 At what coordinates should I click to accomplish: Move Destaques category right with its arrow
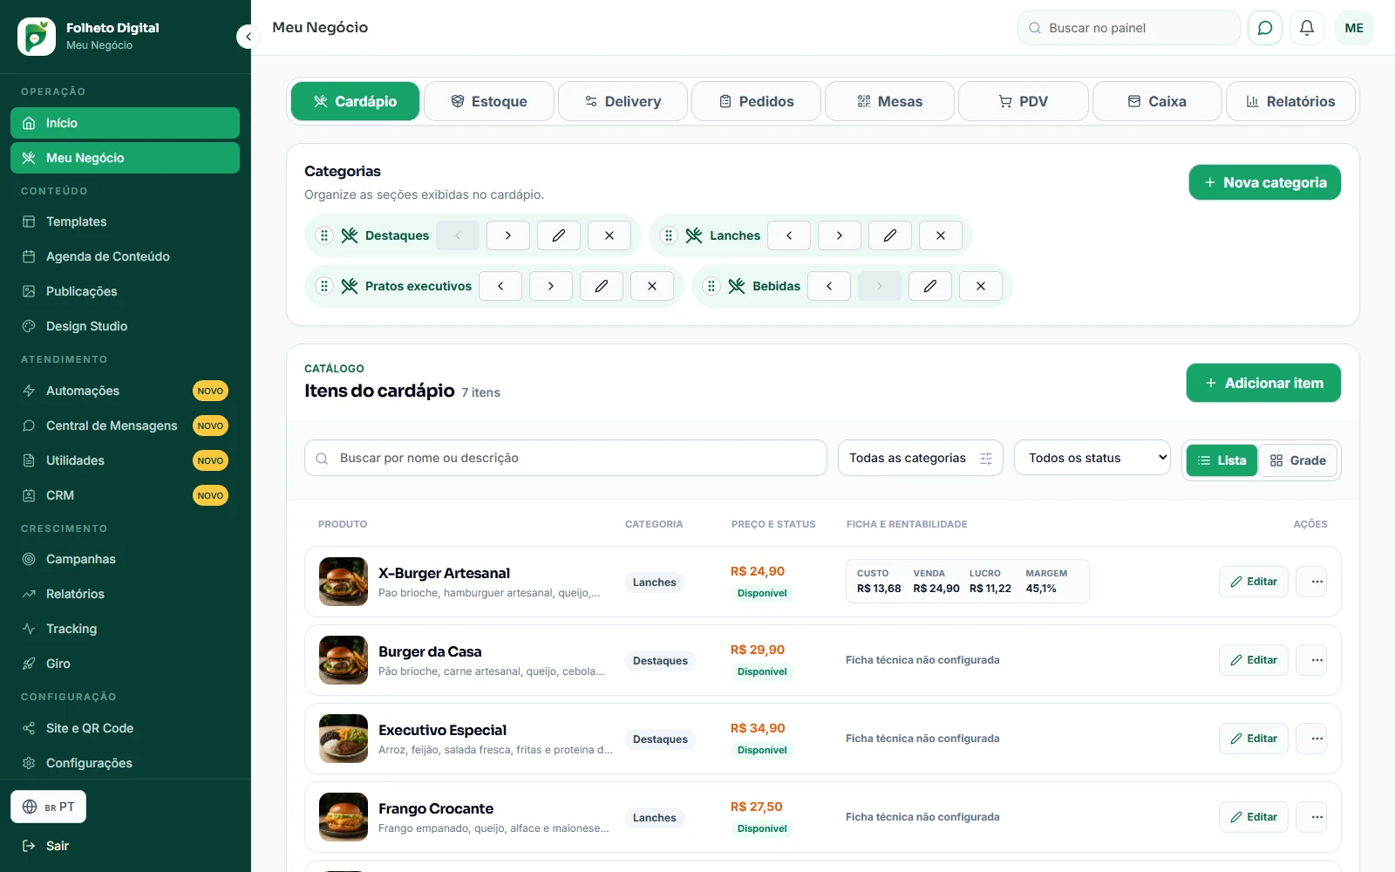(508, 235)
